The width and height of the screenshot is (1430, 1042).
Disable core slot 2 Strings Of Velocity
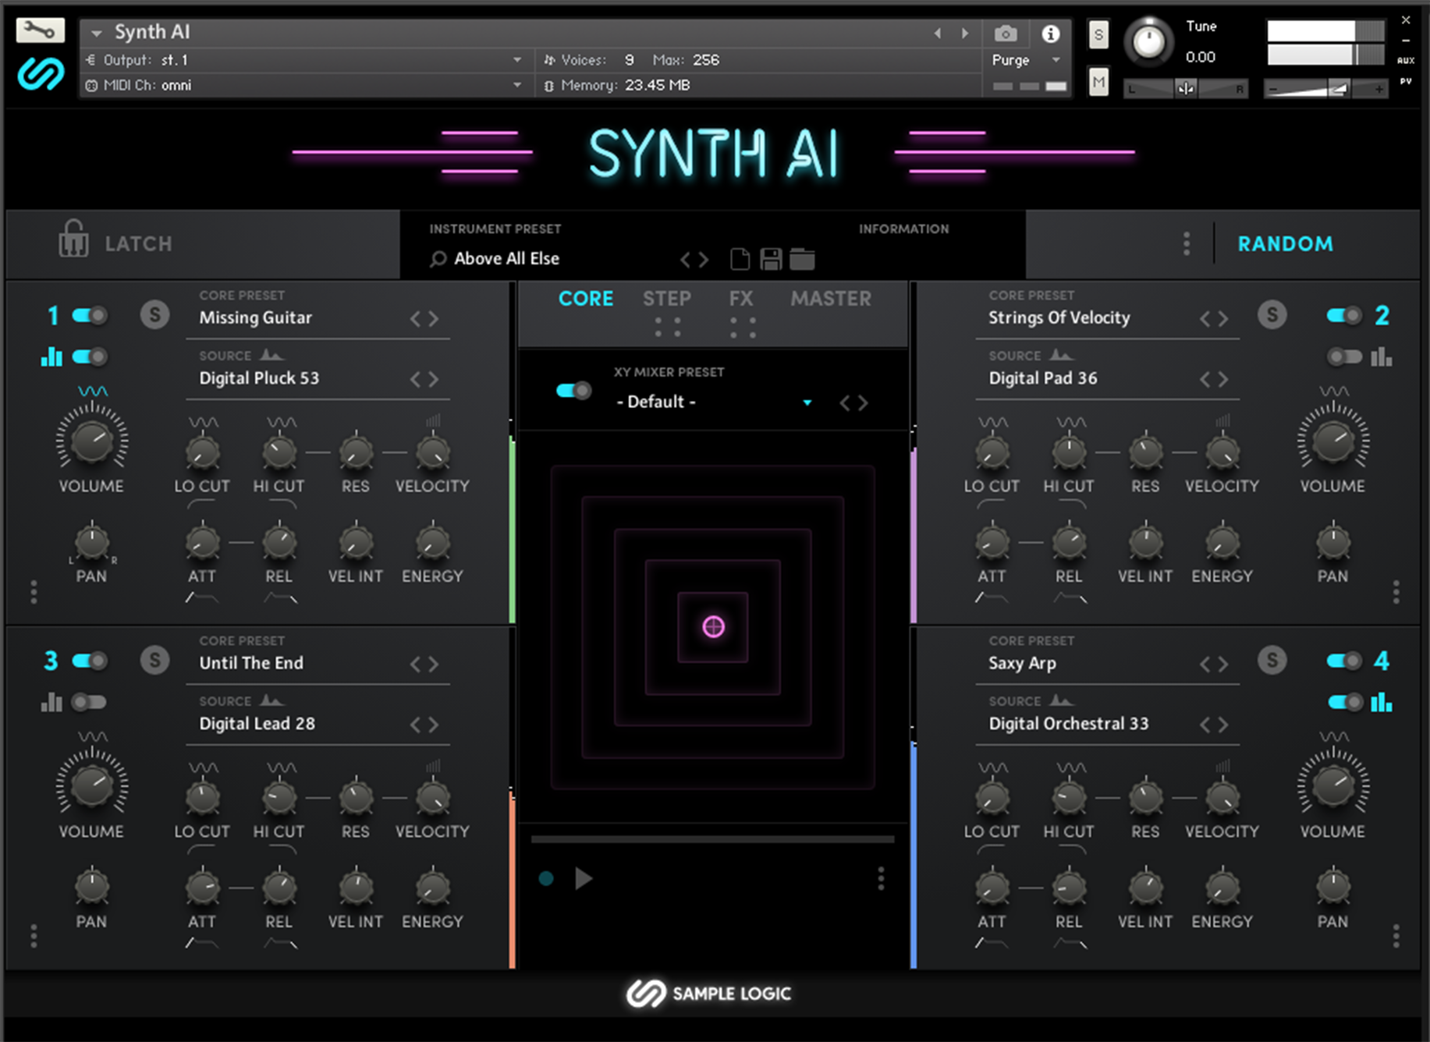[x=1343, y=315]
